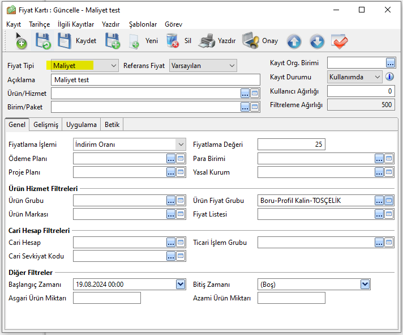
Task: Open the Referans Fiyat dropdown
Action: pos(231,66)
